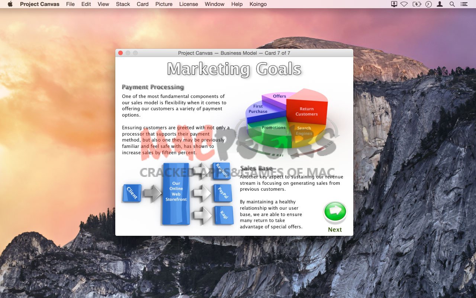The image size is (476, 298).
Task: Open the Koingo menu
Action: (258, 4)
